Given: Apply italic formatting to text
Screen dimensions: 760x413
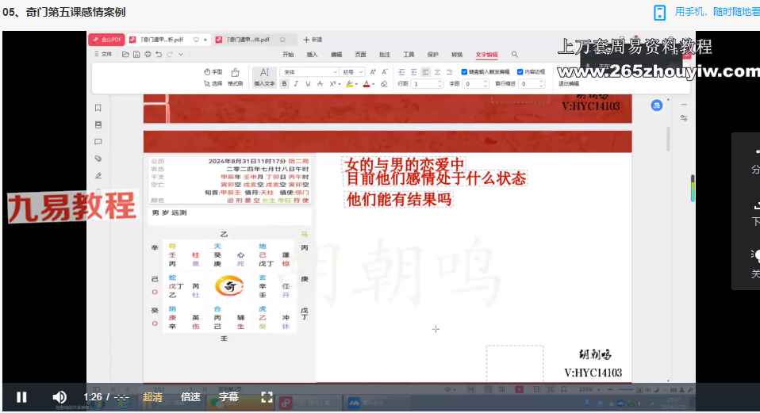Looking at the screenshot, I should [x=296, y=83].
